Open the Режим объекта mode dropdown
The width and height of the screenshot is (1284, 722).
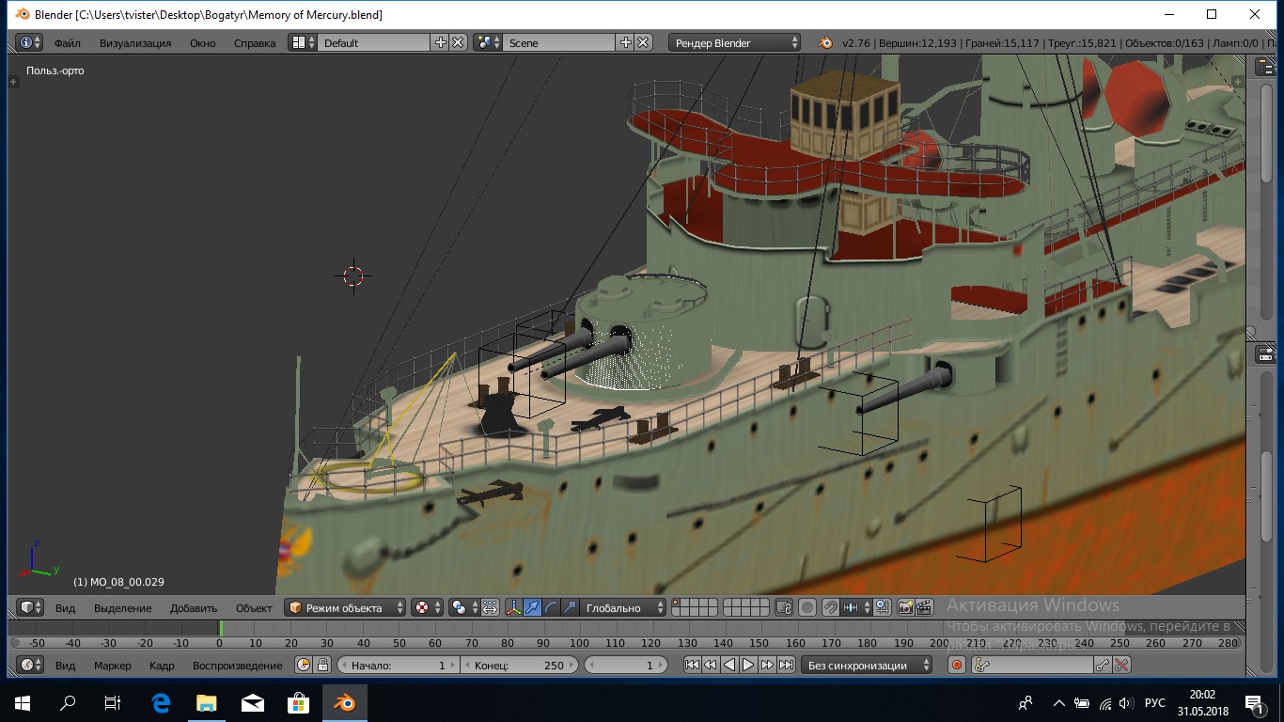pyautogui.click(x=345, y=608)
